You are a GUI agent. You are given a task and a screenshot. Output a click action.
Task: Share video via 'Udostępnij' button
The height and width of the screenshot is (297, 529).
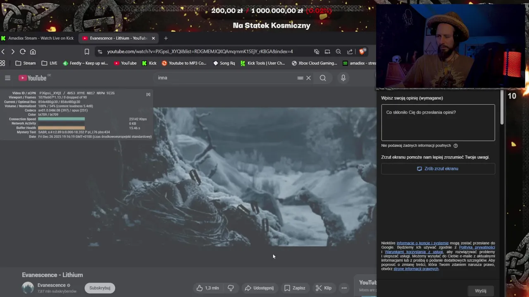259,288
